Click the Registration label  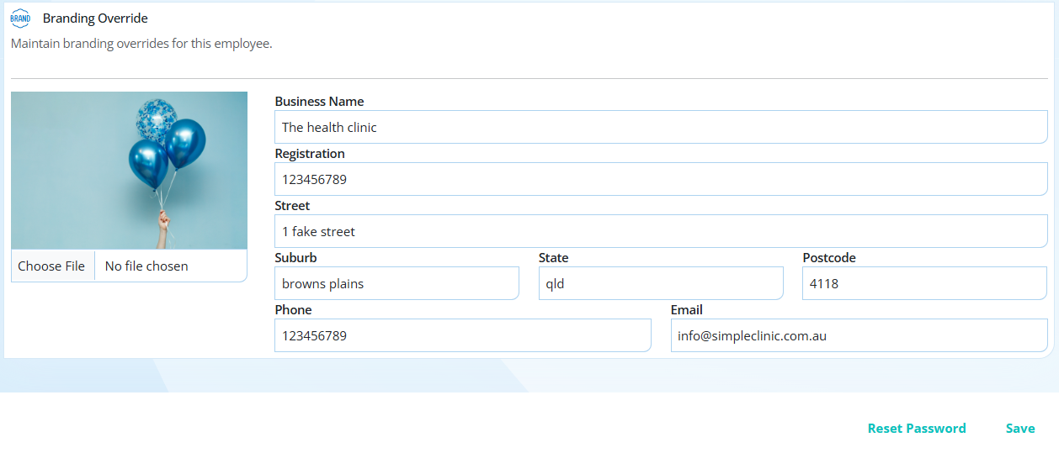click(x=310, y=154)
